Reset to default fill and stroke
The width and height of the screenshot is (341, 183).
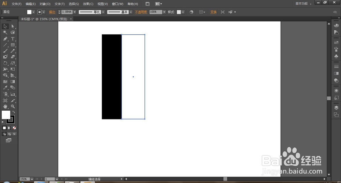pos(3,122)
